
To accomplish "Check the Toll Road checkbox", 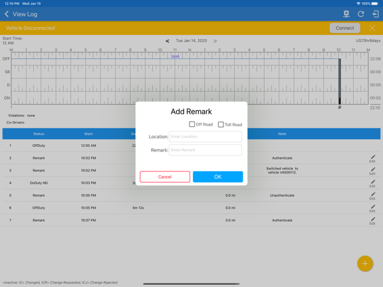I will pyautogui.click(x=221, y=124).
